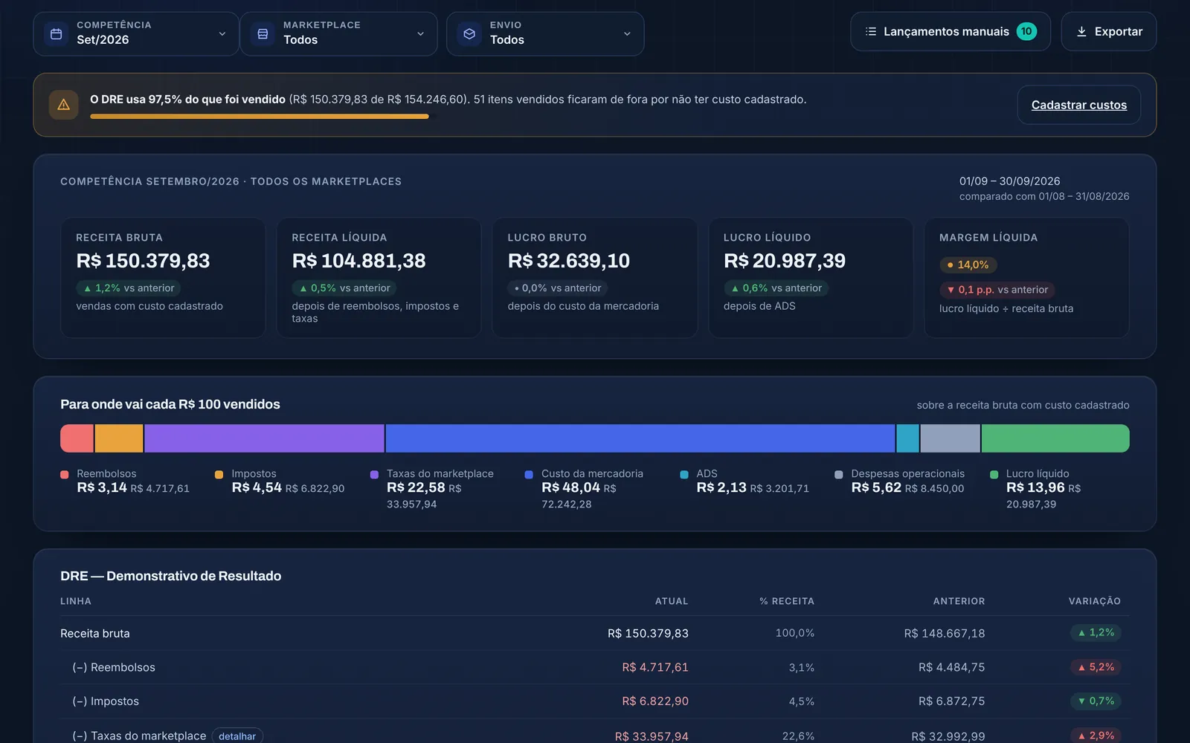Screen dimensions: 1190x743
Task: Click the marketplace list icon
Action: [x=263, y=33]
